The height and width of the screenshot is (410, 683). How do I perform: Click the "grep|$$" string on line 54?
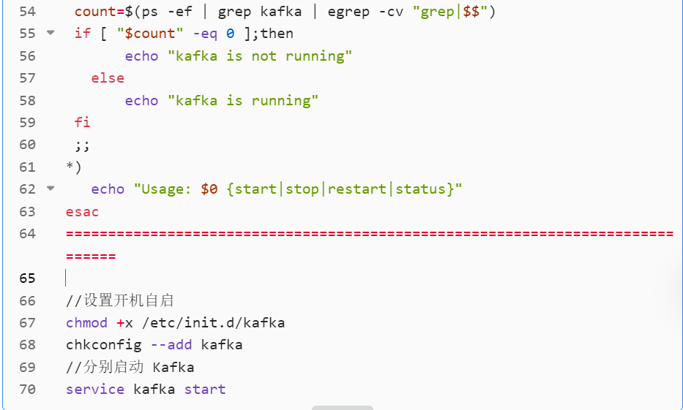pos(450,12)
